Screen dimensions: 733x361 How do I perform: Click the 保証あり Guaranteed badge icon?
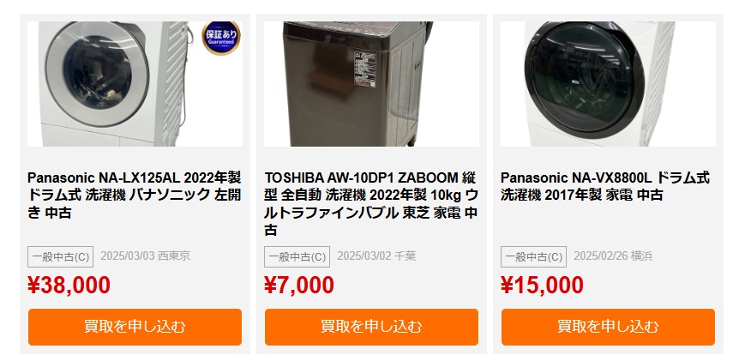tap(221, 38)
